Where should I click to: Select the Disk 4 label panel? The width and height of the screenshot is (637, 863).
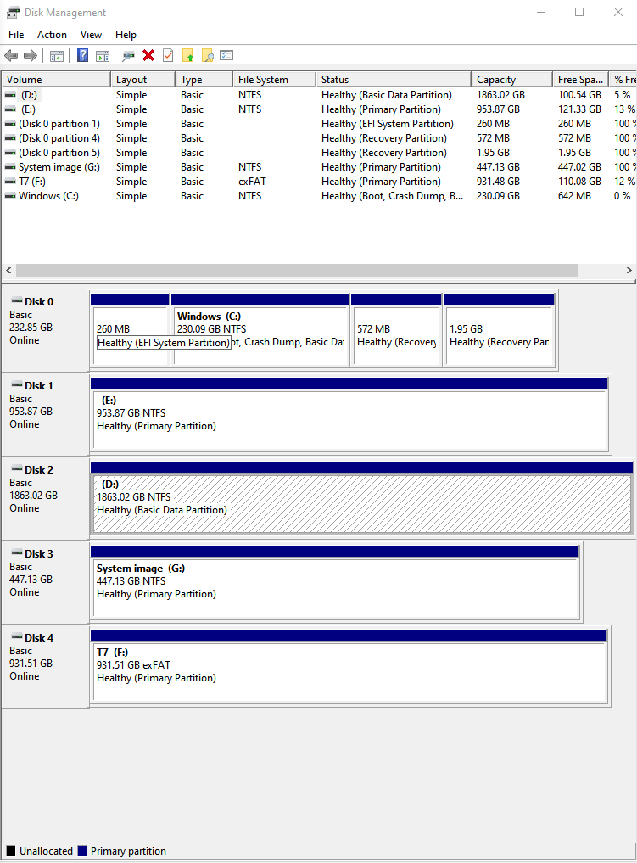pyautogui.click(x=45, y=666)
